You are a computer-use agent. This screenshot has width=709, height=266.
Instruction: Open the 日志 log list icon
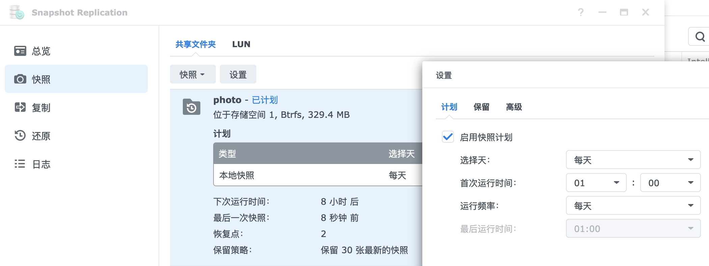point(20,164)
